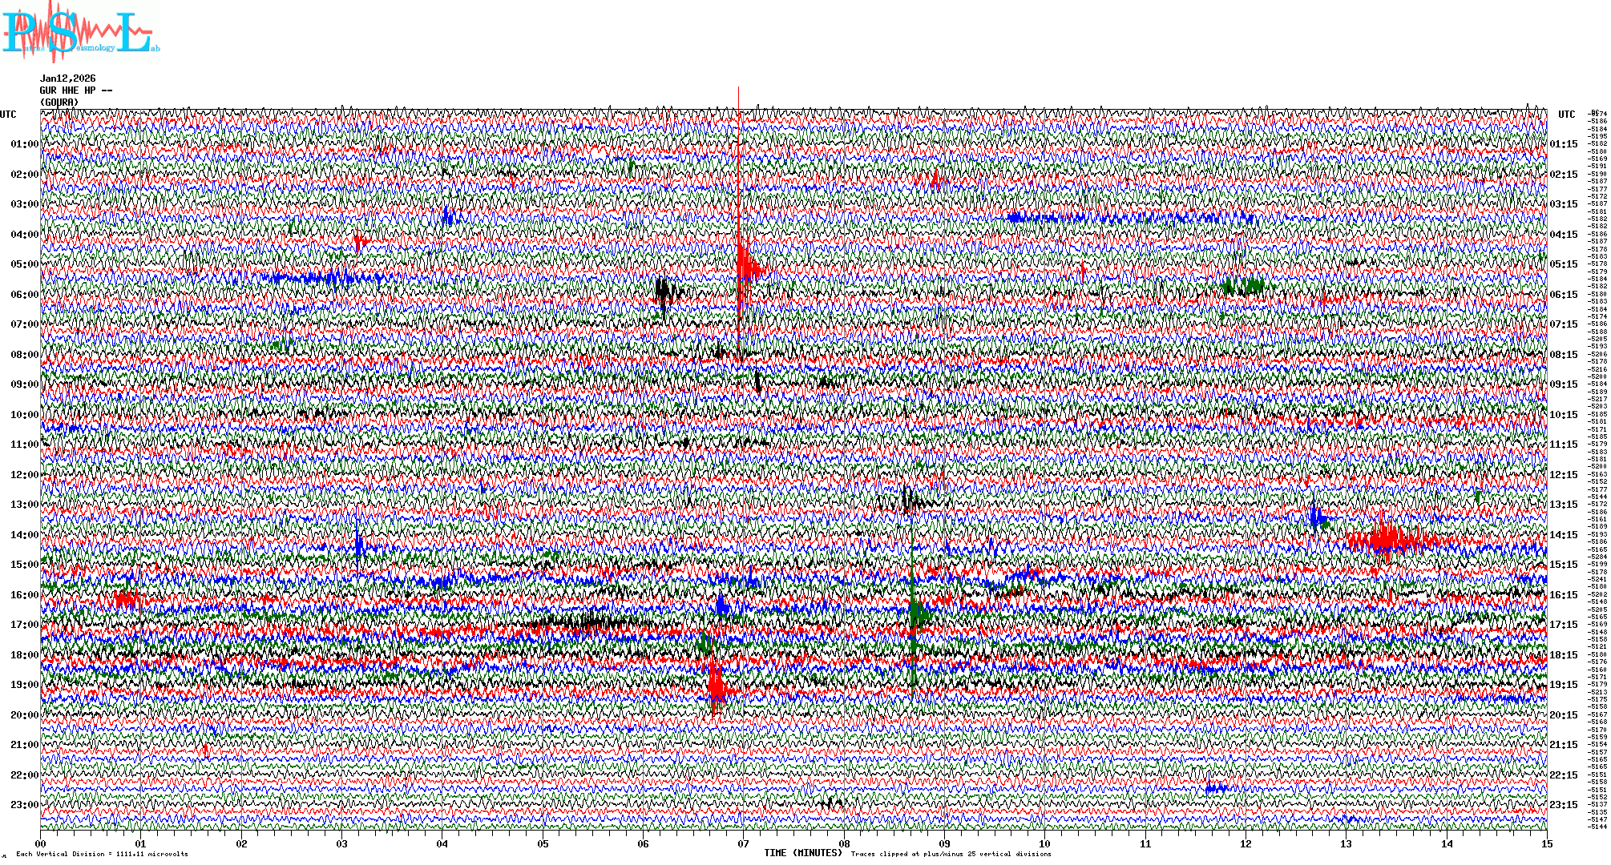Click the 14:00 hour label on left
Image resolution: width=1611 pixels, height=865 pixels.
pyautogui.click(x=24, y=535)
